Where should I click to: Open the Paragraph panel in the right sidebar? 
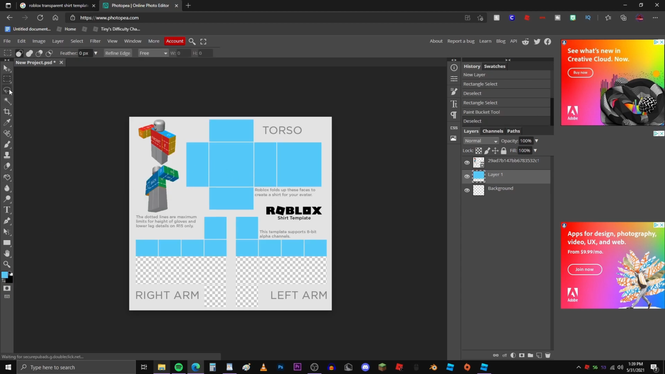coord(453,115)
